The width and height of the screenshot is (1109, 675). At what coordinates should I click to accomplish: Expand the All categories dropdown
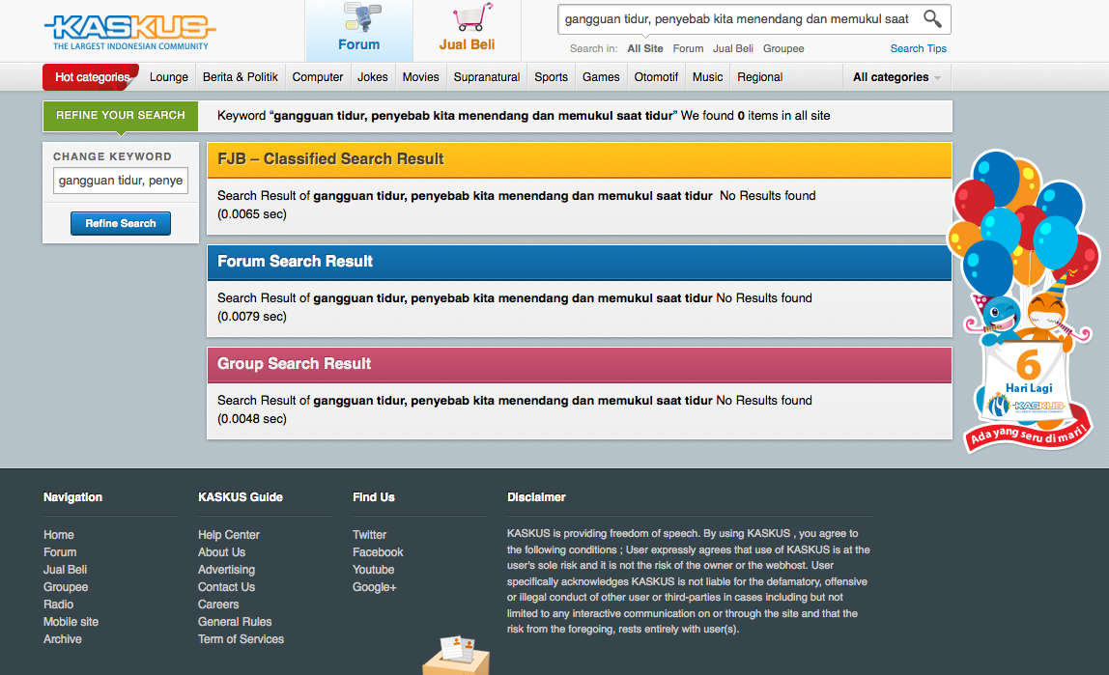896,77
